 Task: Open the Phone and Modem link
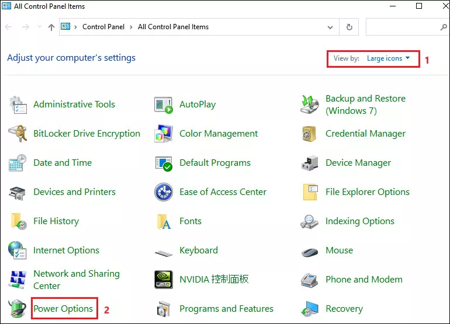click(364, 280)
